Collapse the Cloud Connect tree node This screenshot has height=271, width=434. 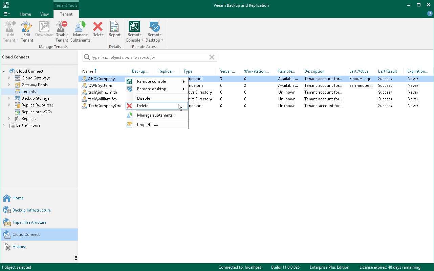coord(4,71)
